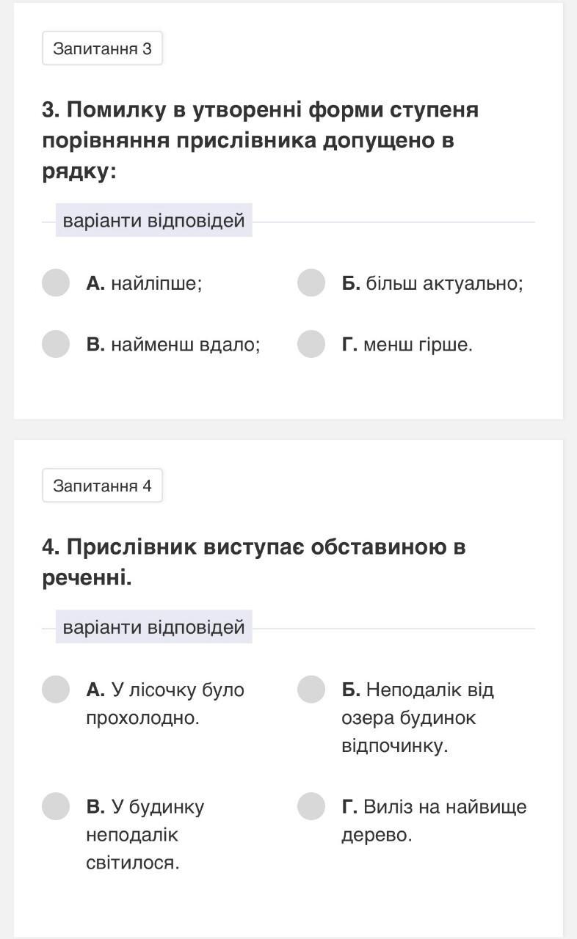This screenshot has height=939, width=577.
Task: Select radio button for answer А. найліпше
Action: 56,282
